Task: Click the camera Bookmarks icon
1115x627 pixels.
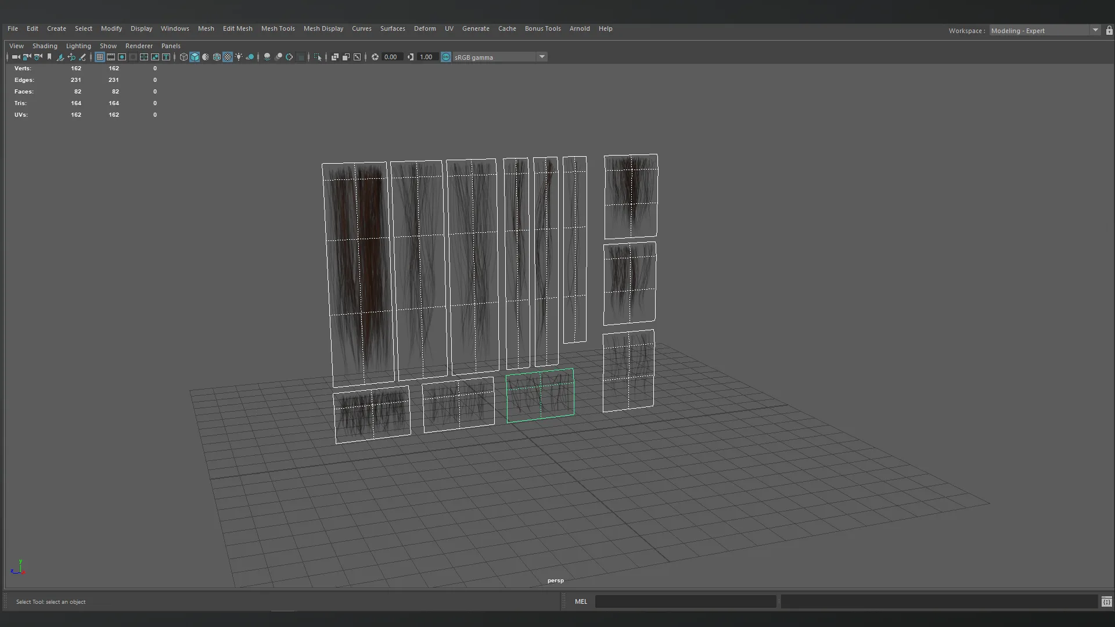Action: tap(49, 57)
